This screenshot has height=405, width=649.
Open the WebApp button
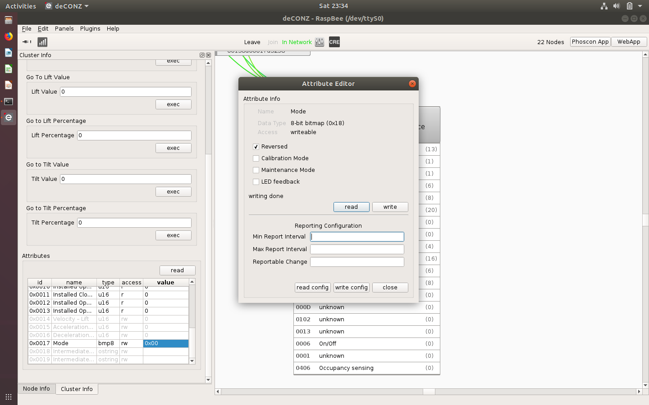[x=629, y=42]
